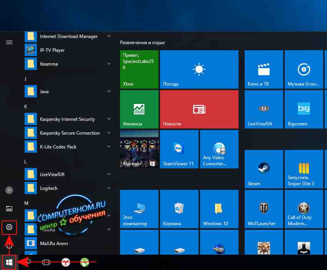
Task: Open Task View on the taskbar
Action: click(x=46, y=262)
